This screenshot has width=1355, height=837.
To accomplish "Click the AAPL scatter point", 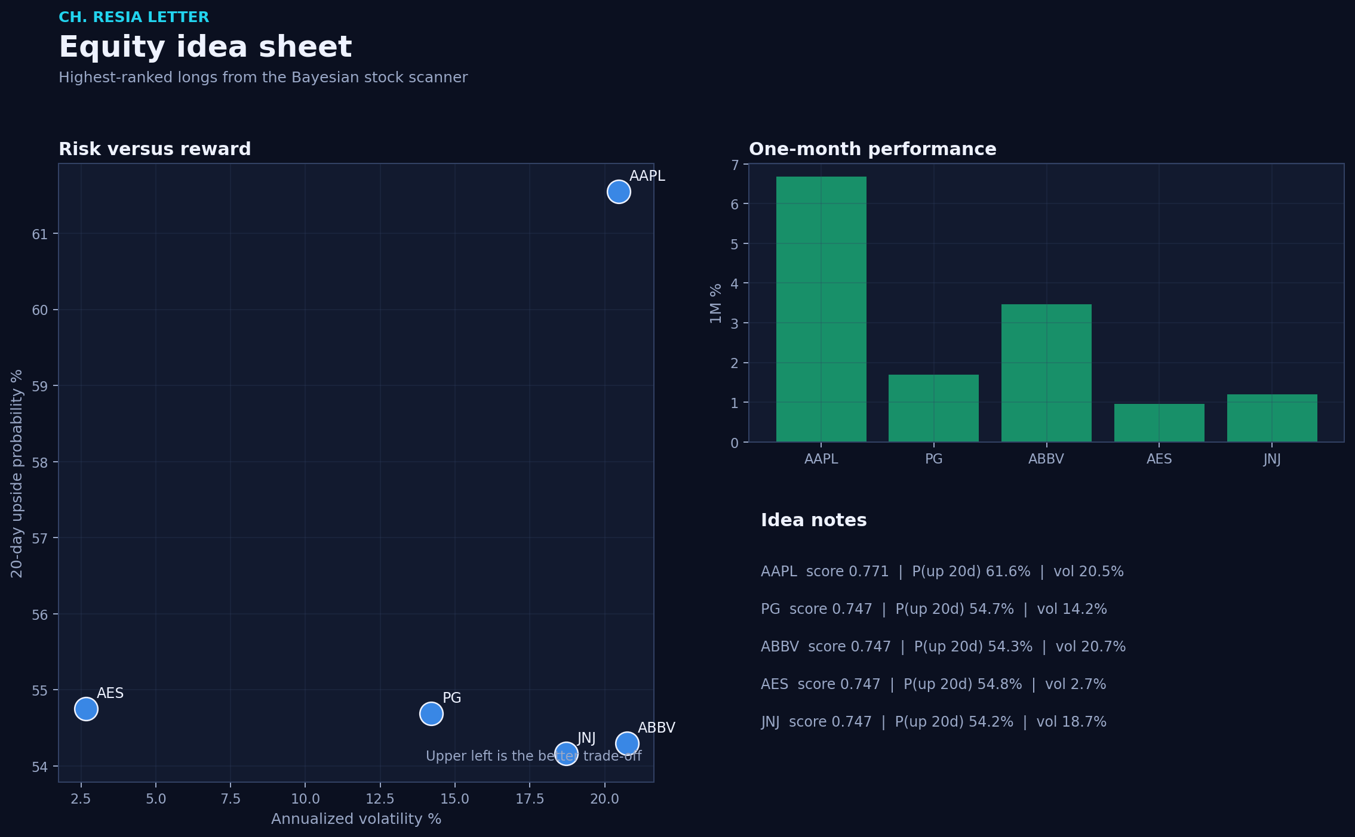I will click(x=619, y=192).
